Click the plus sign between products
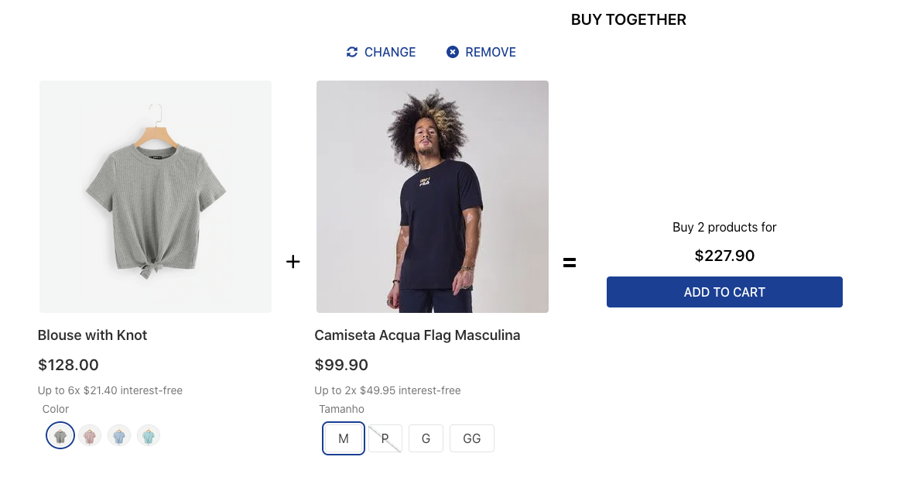This screenshot has width=900, height=498. click(293, 262)
